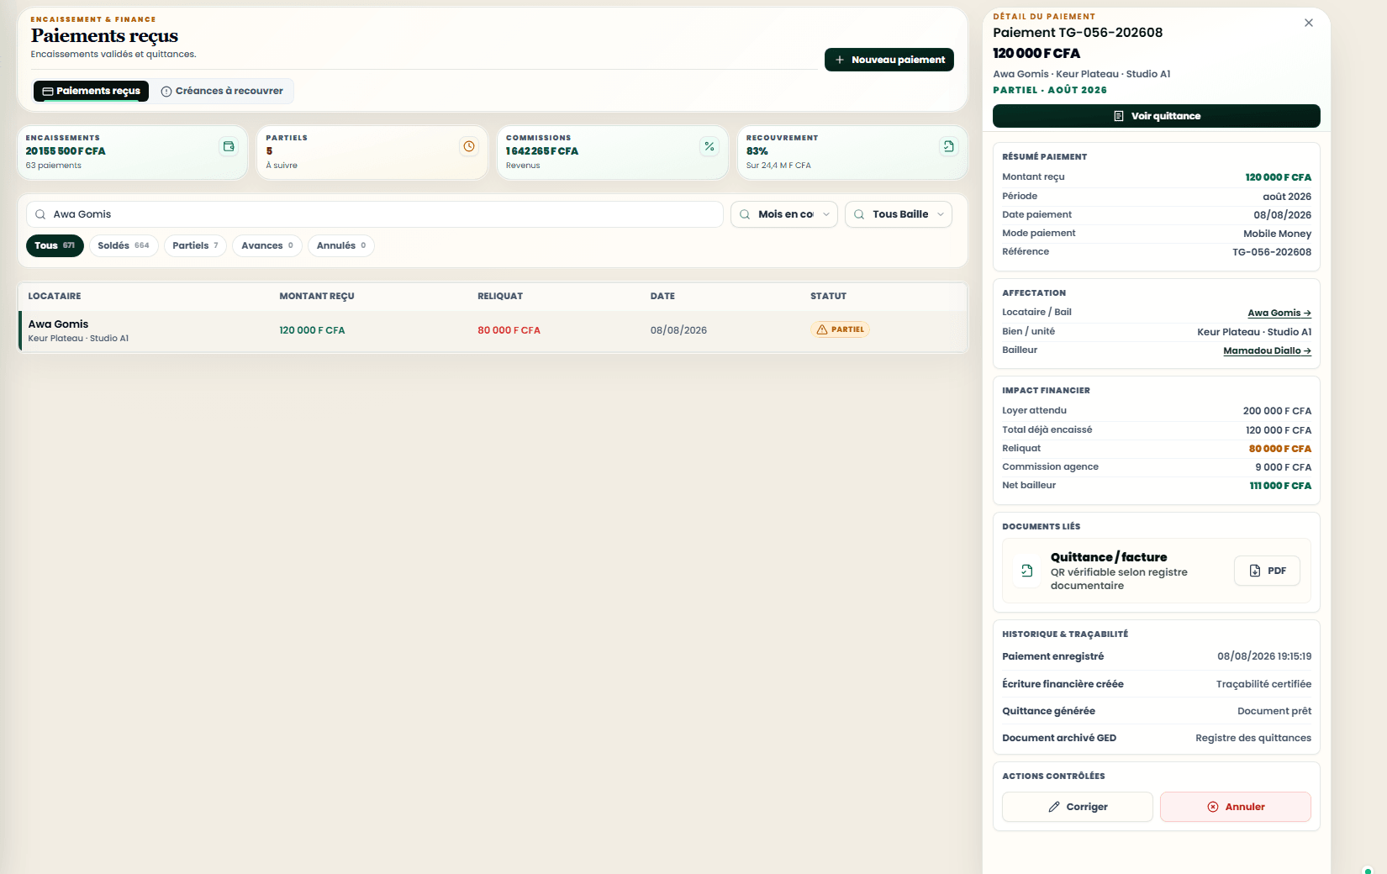Click the document icon beside Quittance / facture

(x=1026, y=571)
